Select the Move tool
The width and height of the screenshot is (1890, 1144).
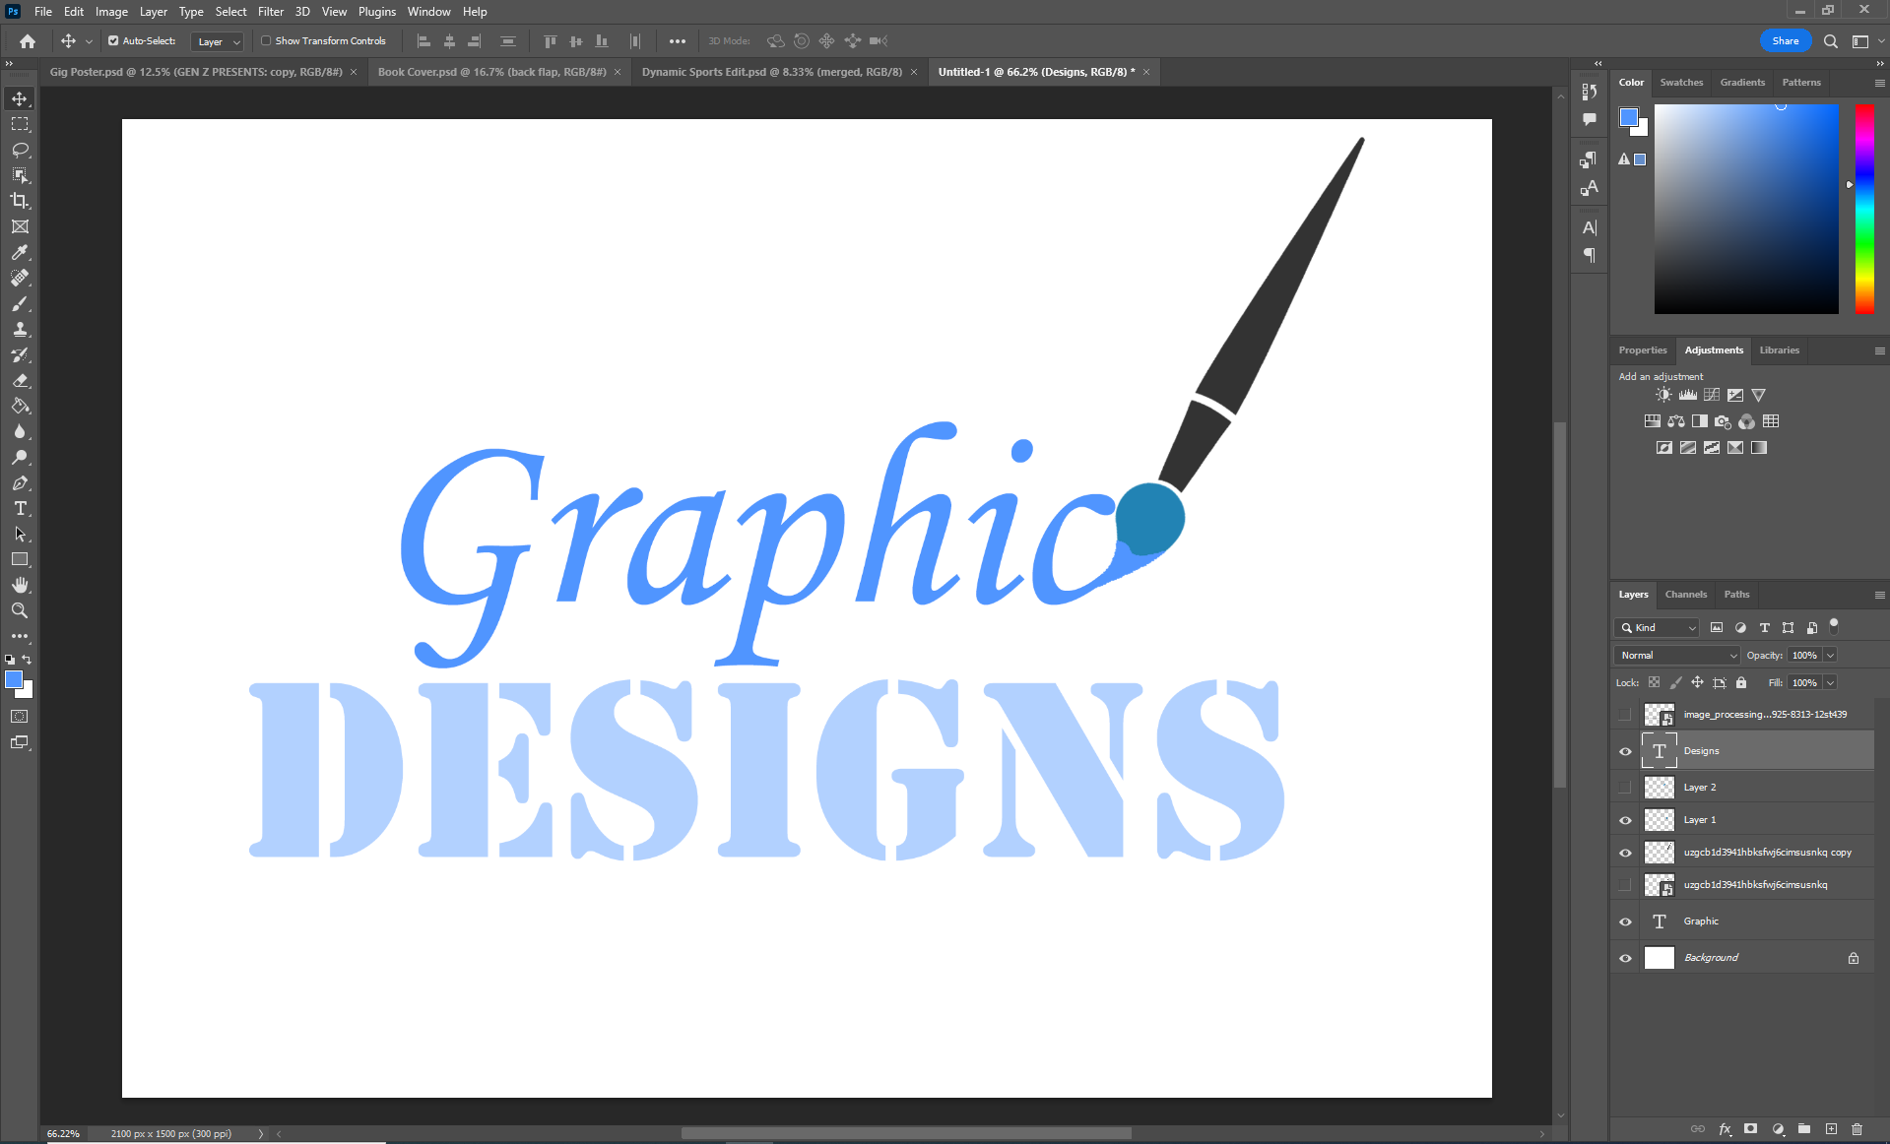20,98
